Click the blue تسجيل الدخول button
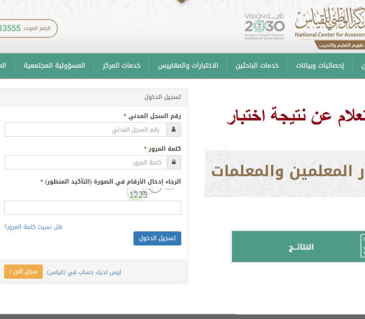Screen dimensions: 365x319 (157, 238)
